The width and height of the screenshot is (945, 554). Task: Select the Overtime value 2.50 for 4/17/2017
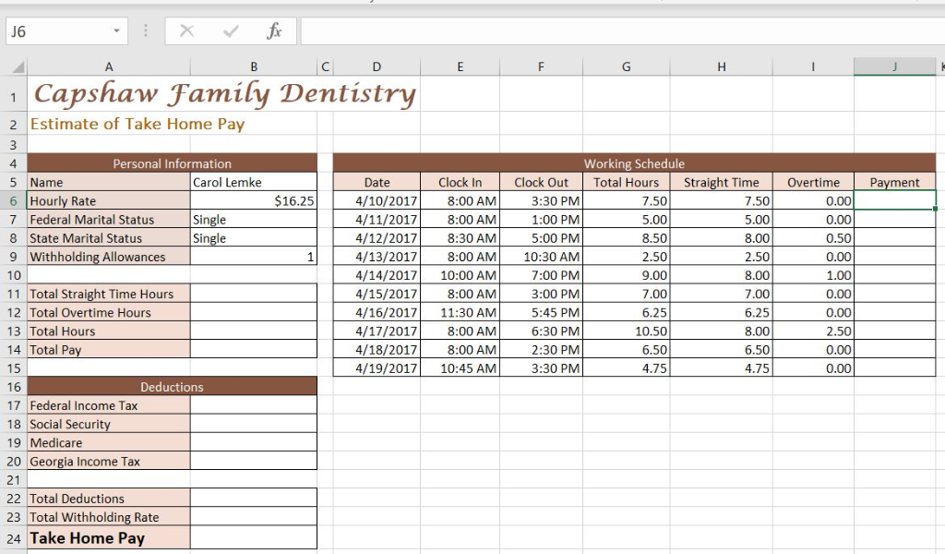(813, 331)
